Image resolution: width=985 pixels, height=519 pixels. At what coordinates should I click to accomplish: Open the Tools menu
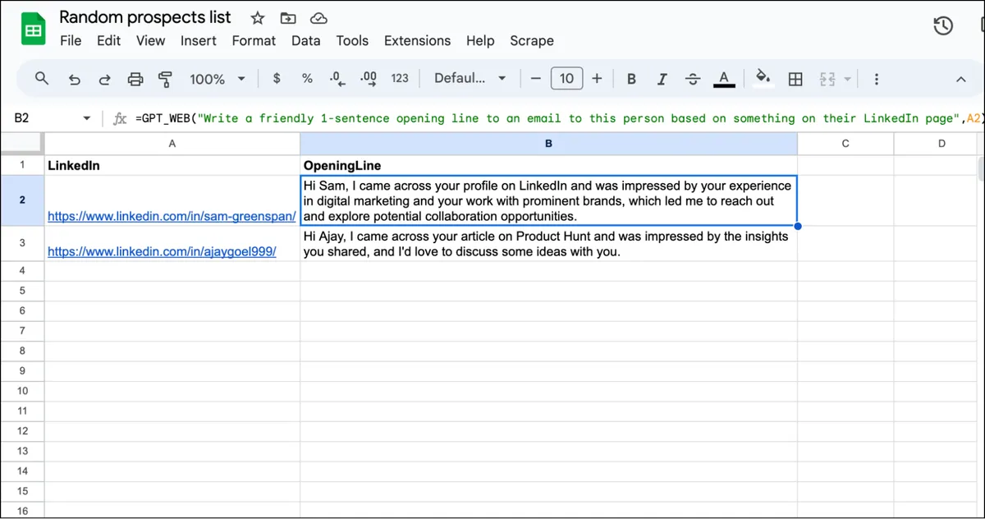(x=352, y=40)
